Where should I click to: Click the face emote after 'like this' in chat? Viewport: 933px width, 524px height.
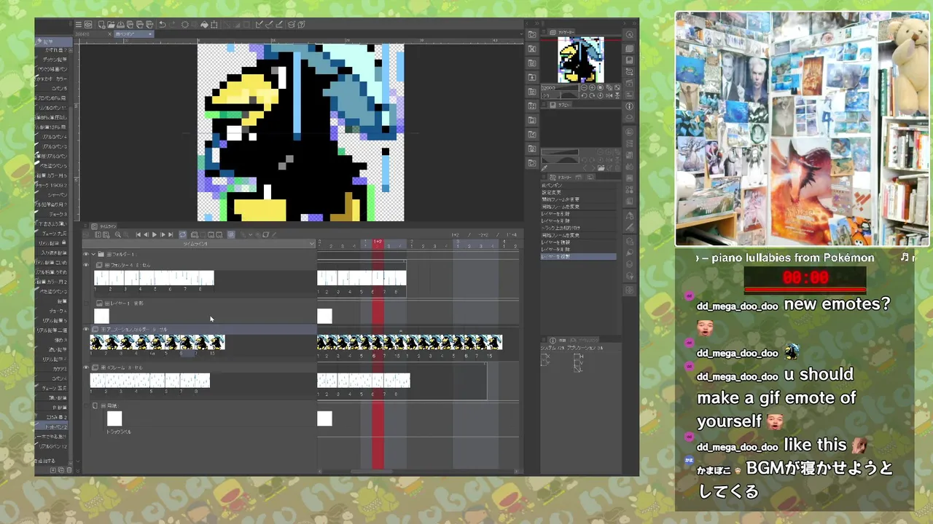point(860,445)
